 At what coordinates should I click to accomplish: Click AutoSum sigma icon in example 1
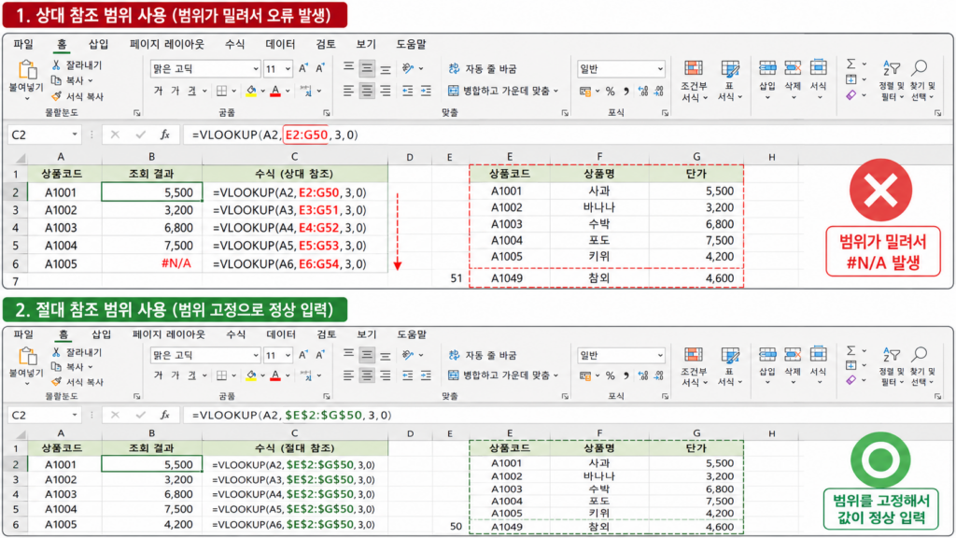[851, 64]
